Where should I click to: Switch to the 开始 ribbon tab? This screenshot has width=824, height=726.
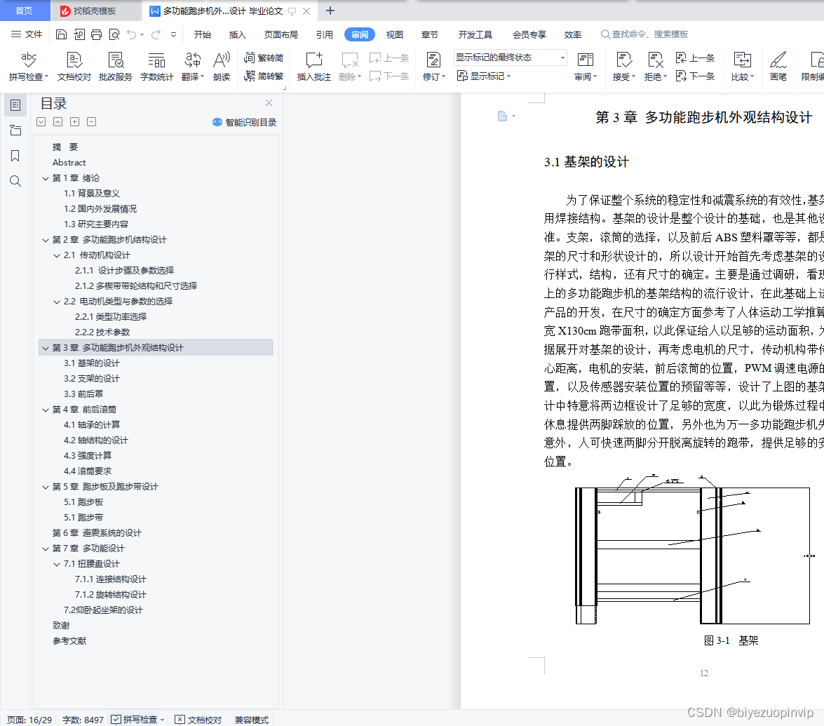(x=203, y=34)
